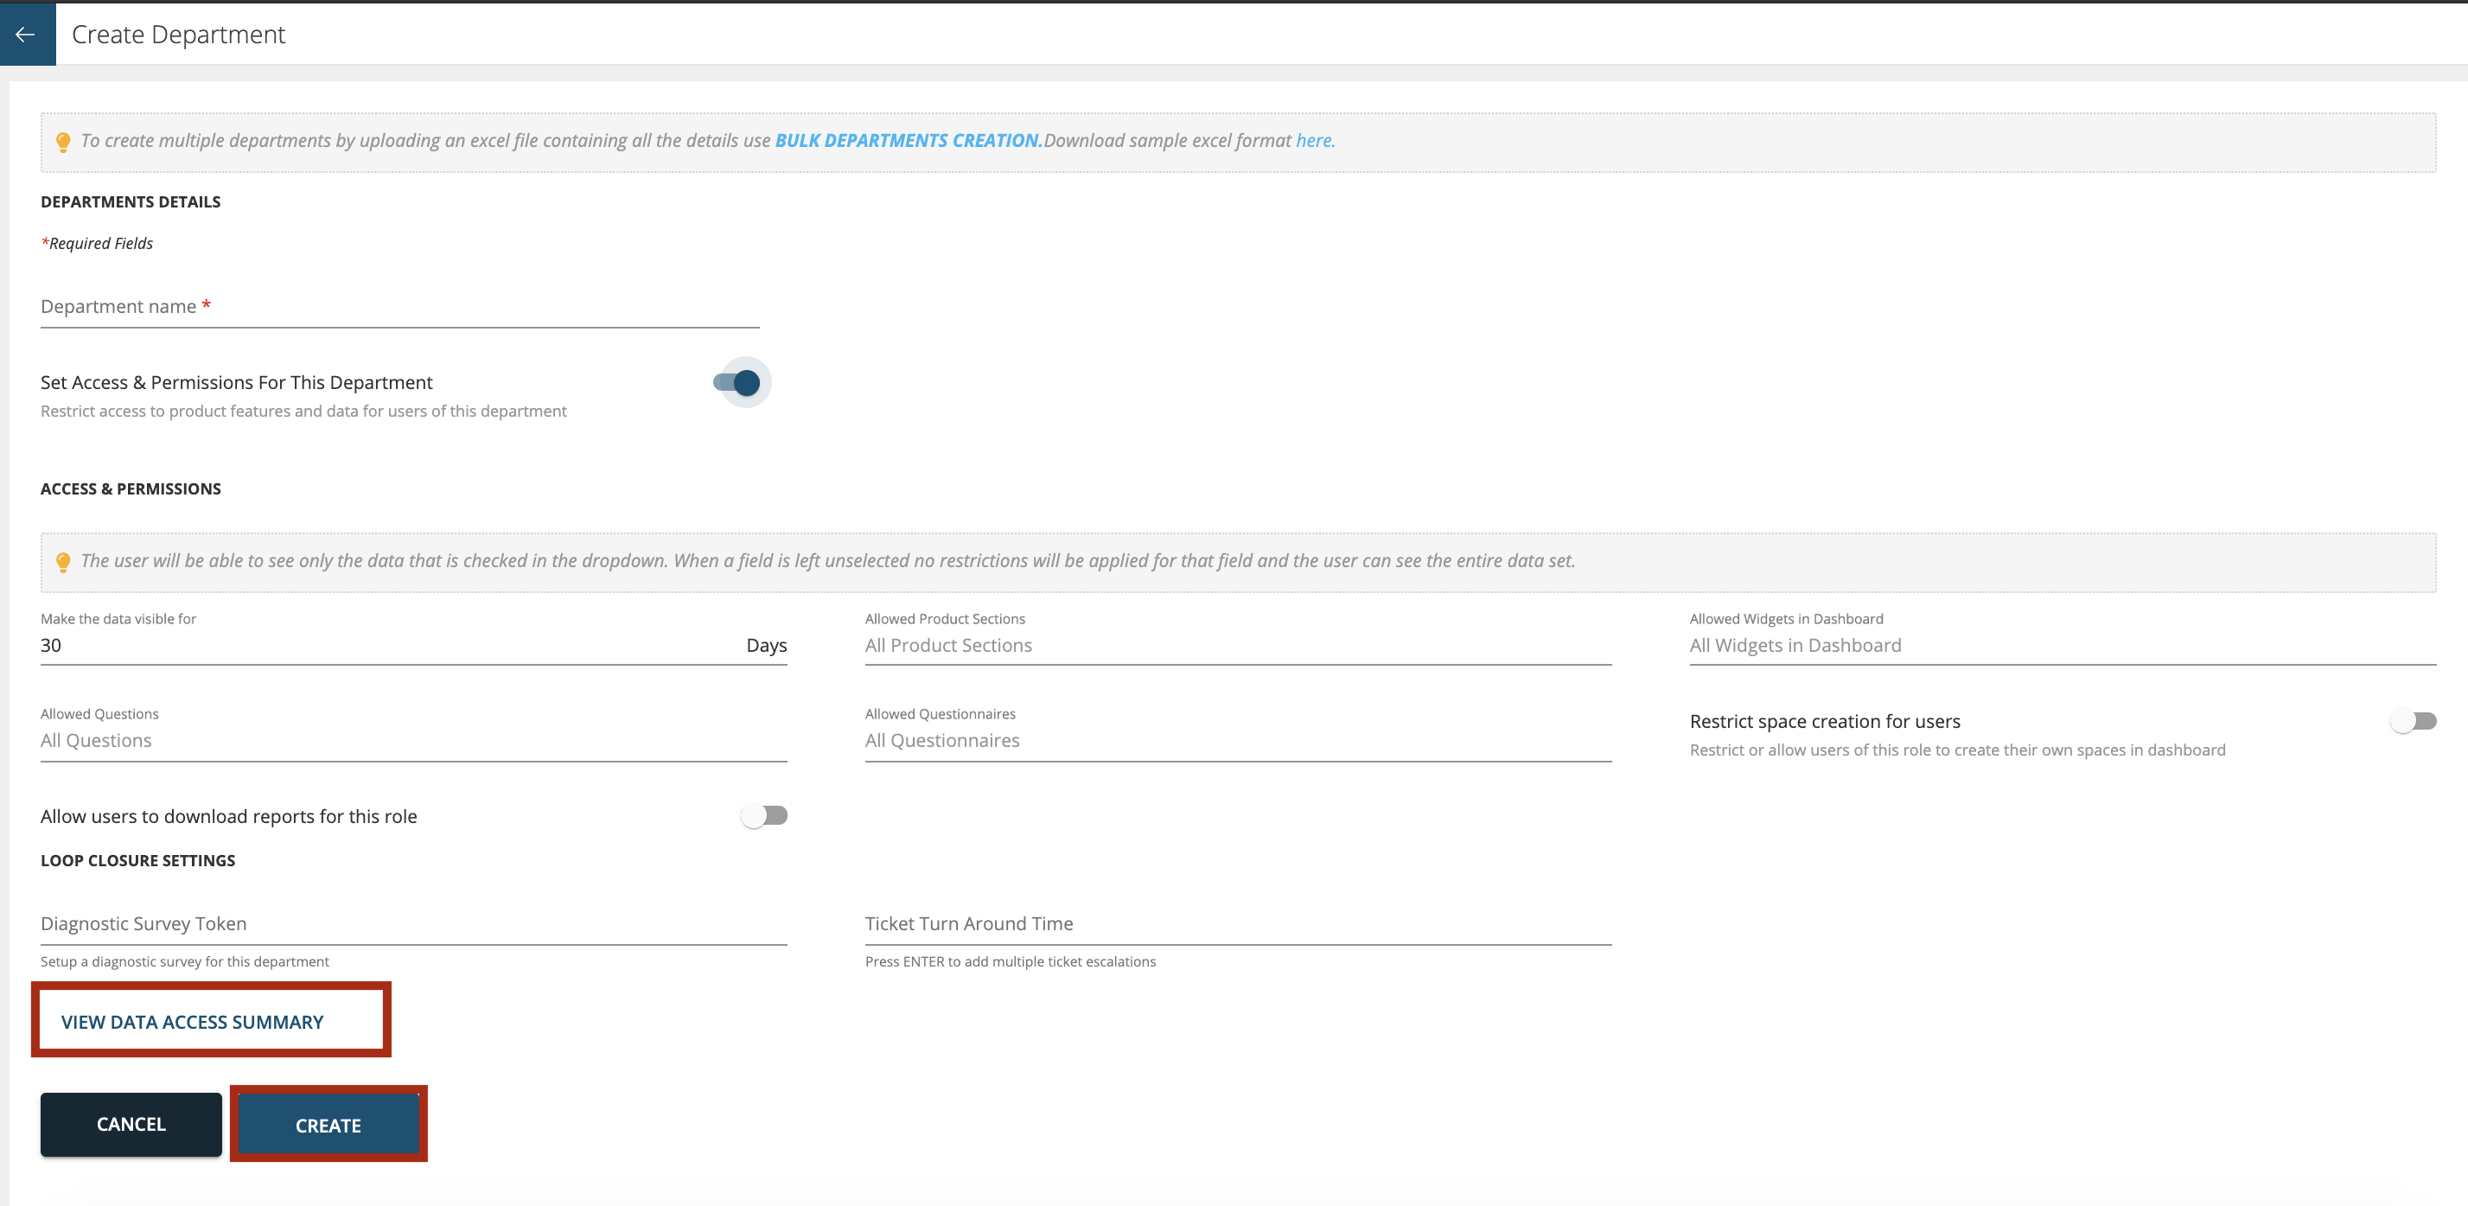Toggle Set Access & Permissions switch
Viewport: 2468px width, 1206px height.
click(x=737, y=383)
